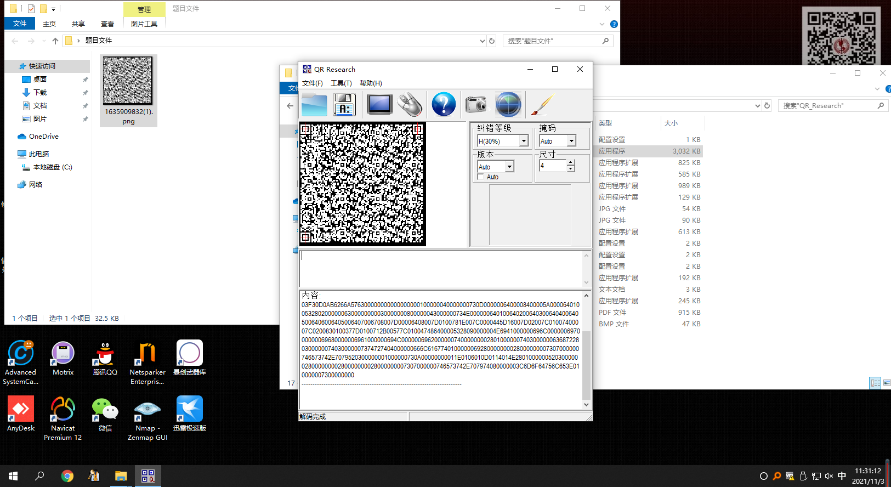891x487 pixels.
Task: Open 文件(F) menu in QR Research
Action: [x=313, y=83]
